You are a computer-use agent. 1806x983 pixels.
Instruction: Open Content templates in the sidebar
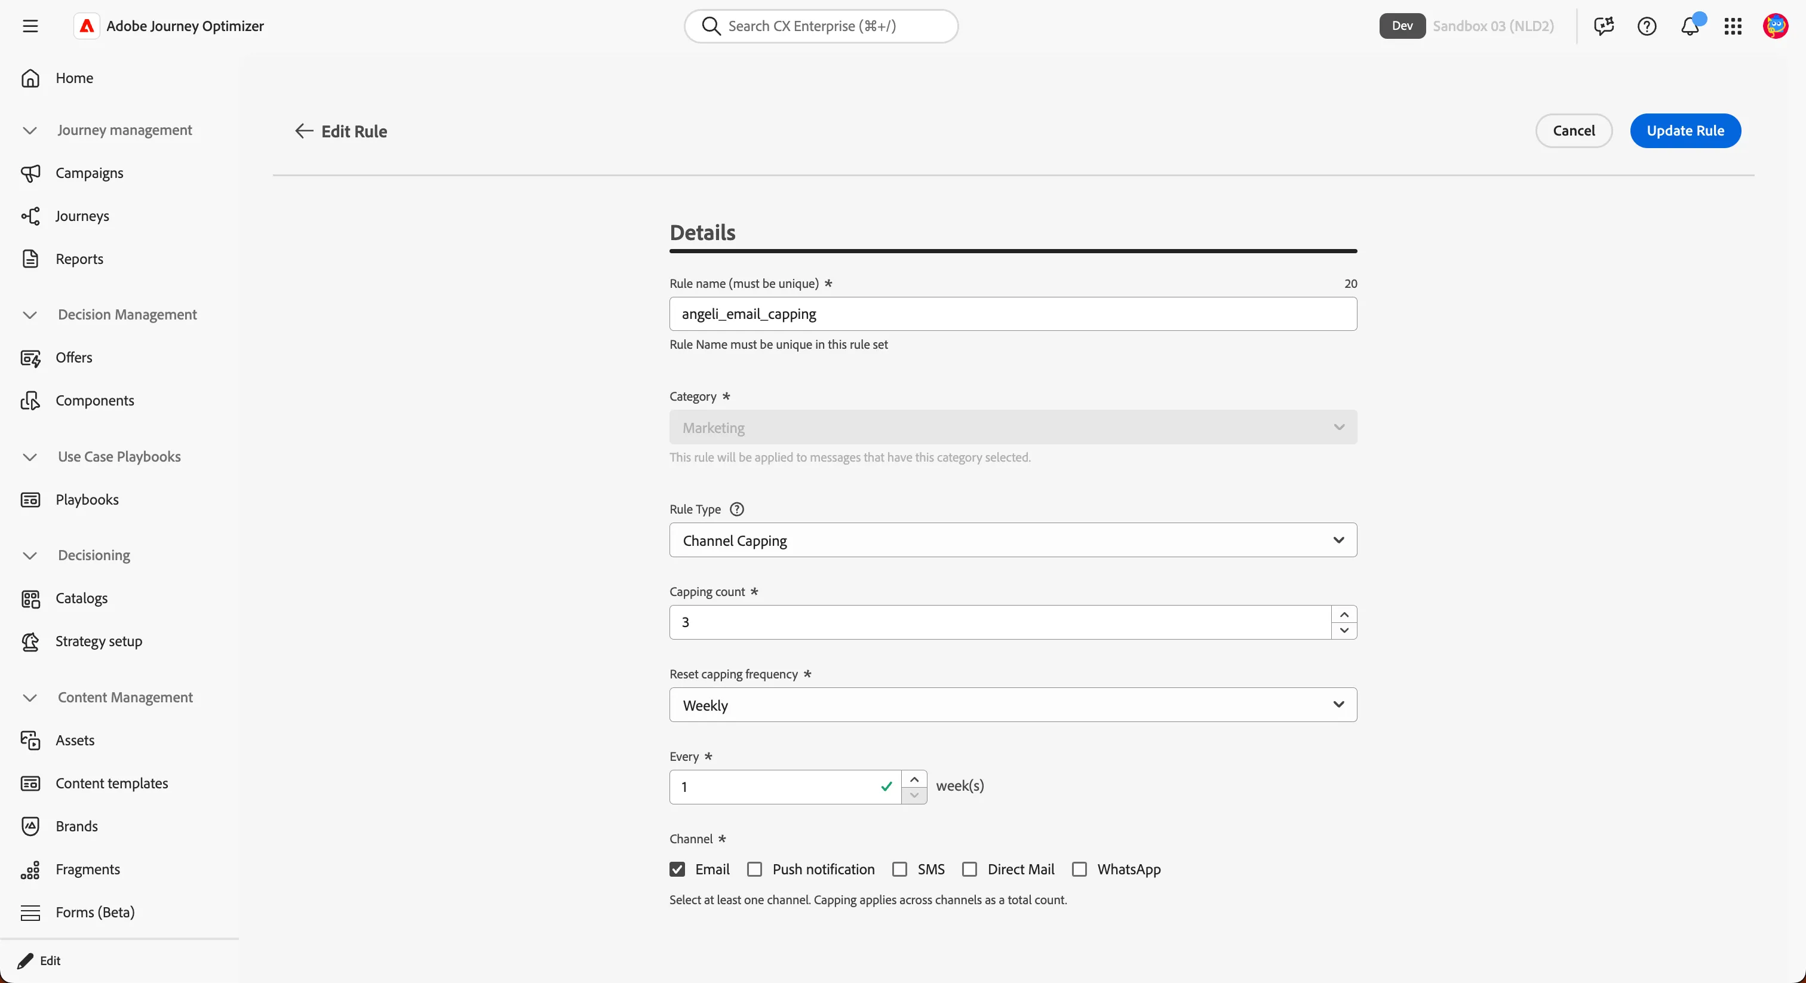tap(112, 783)
